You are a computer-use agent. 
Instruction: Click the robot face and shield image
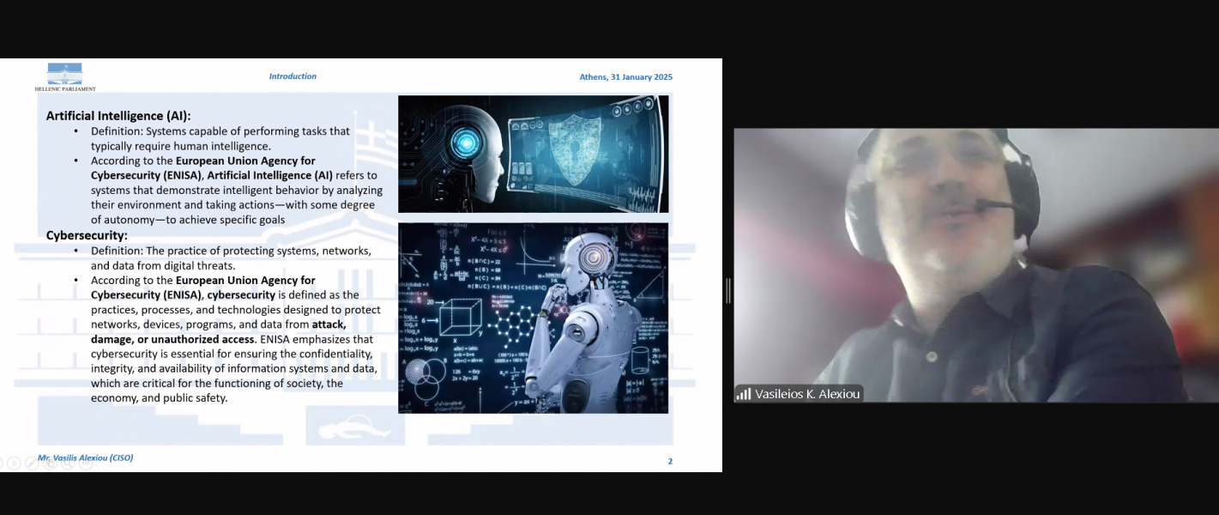(x=533, y=154)
